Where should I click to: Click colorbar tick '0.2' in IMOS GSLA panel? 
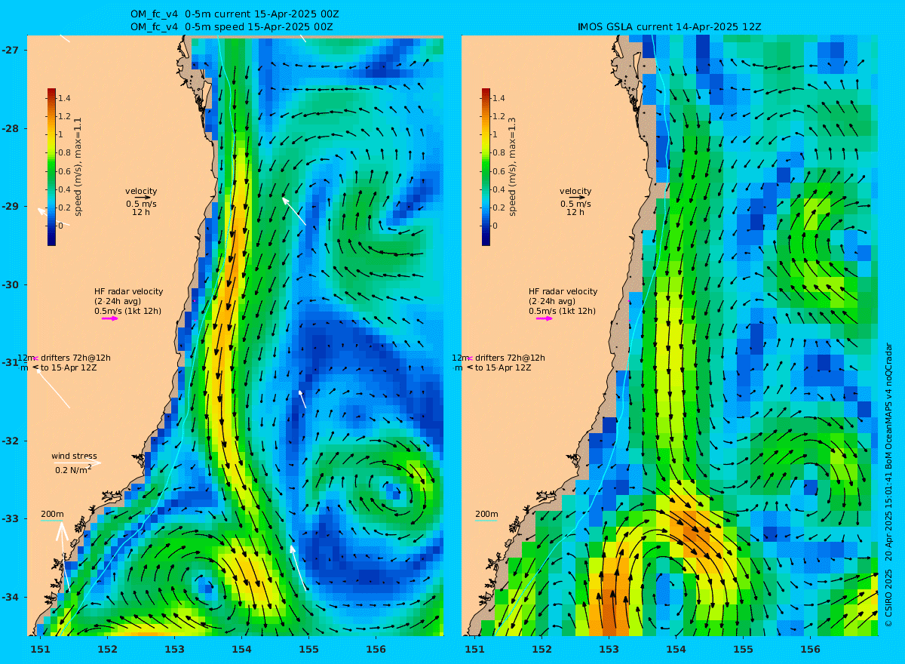pyautogui.click(x=499, y=207)
